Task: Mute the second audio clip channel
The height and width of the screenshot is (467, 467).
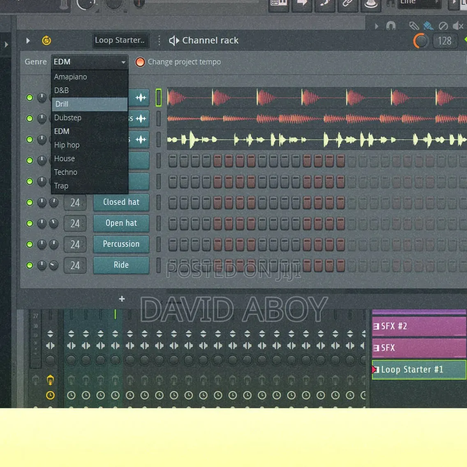Action: pos(30,118)
